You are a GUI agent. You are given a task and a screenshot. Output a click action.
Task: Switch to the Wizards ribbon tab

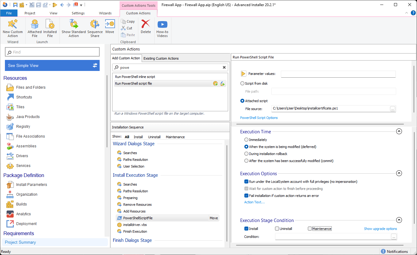[x=105, y=13]
